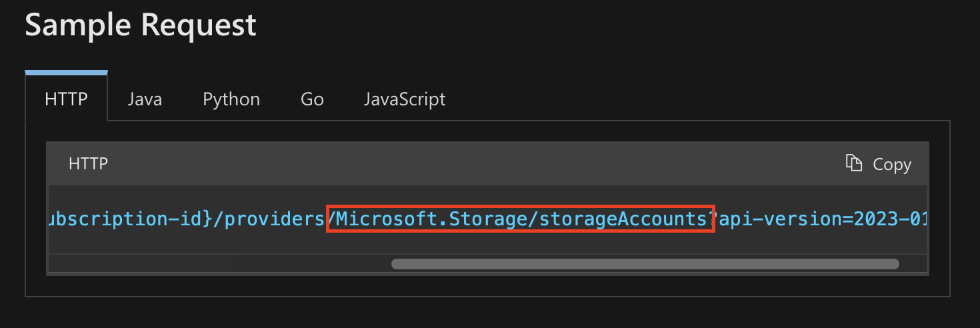Viewport: 980px width, 328px height.
Task: Click scrollbar track right of the thumb
Action: pos(912,264)
